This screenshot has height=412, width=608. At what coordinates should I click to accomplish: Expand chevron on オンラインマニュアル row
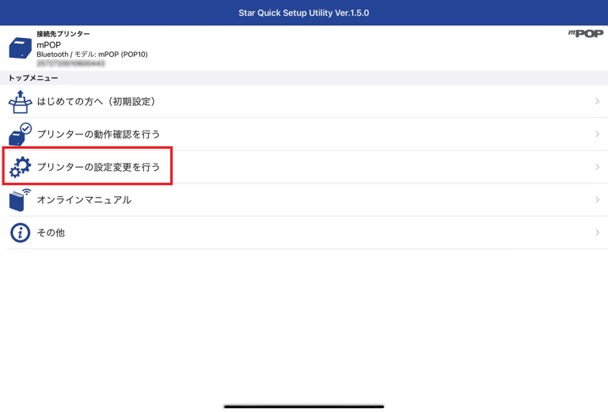597,200
